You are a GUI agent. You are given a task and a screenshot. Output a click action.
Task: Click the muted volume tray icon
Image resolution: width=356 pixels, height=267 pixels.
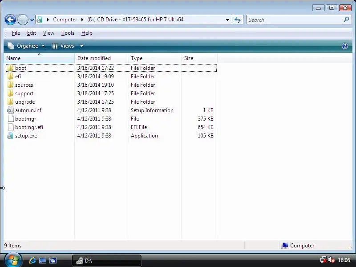[332, 260]
